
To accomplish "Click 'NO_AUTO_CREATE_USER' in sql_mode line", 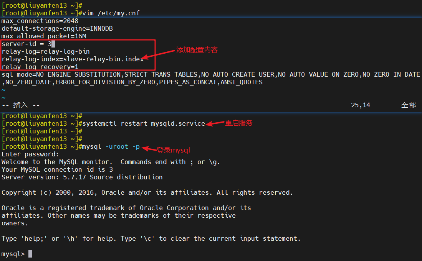I will [x=238, y=74].
